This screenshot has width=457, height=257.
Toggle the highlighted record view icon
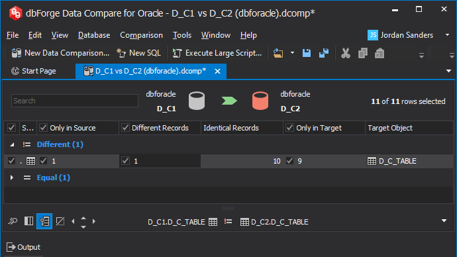click(44, 221)
